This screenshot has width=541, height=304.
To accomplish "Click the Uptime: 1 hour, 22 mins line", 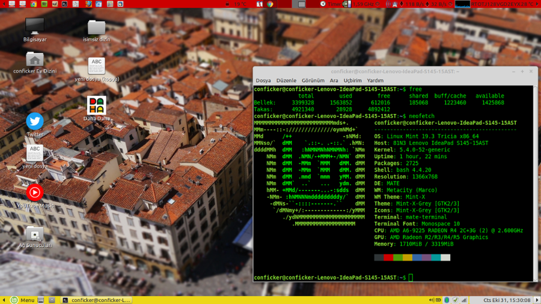I will point(411,156).
